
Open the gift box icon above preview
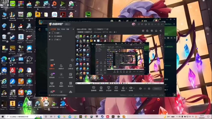143,31
